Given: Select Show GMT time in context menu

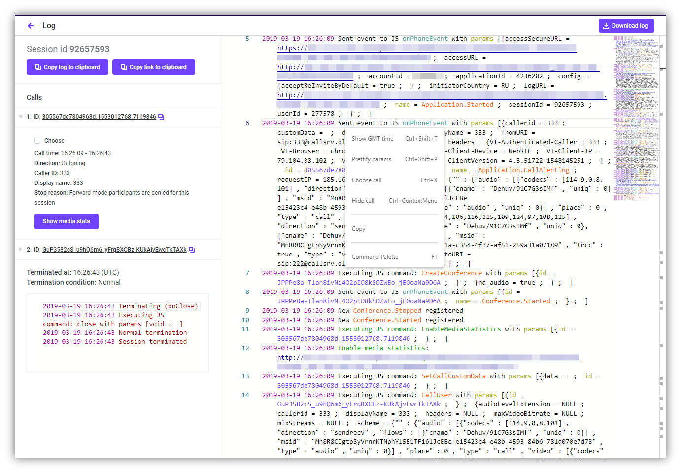Looking at the screenshot, I should coord(394,139).
